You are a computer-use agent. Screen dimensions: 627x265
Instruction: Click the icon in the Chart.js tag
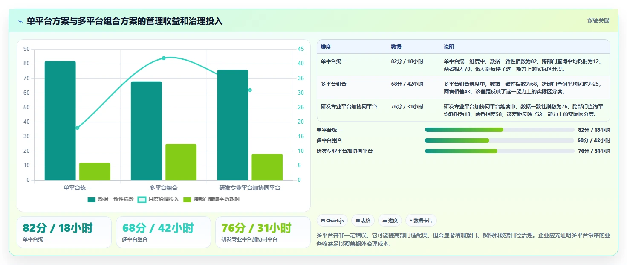coord(323,221)
